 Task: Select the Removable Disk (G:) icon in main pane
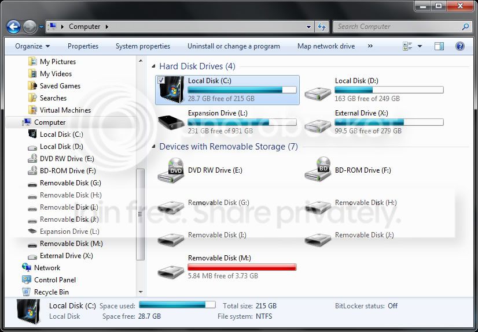pyautogui.click(x=171, y=207)
